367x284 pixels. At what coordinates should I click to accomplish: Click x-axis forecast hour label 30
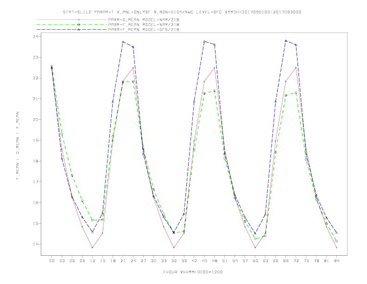[x=153, y=261]
